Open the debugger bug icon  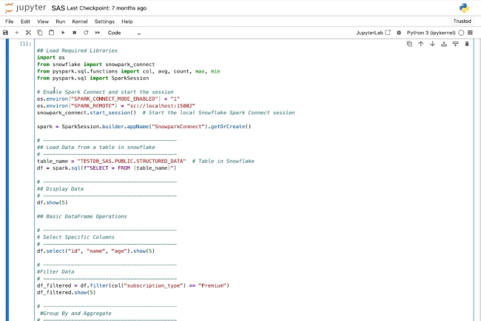click(x=399, y=33)
